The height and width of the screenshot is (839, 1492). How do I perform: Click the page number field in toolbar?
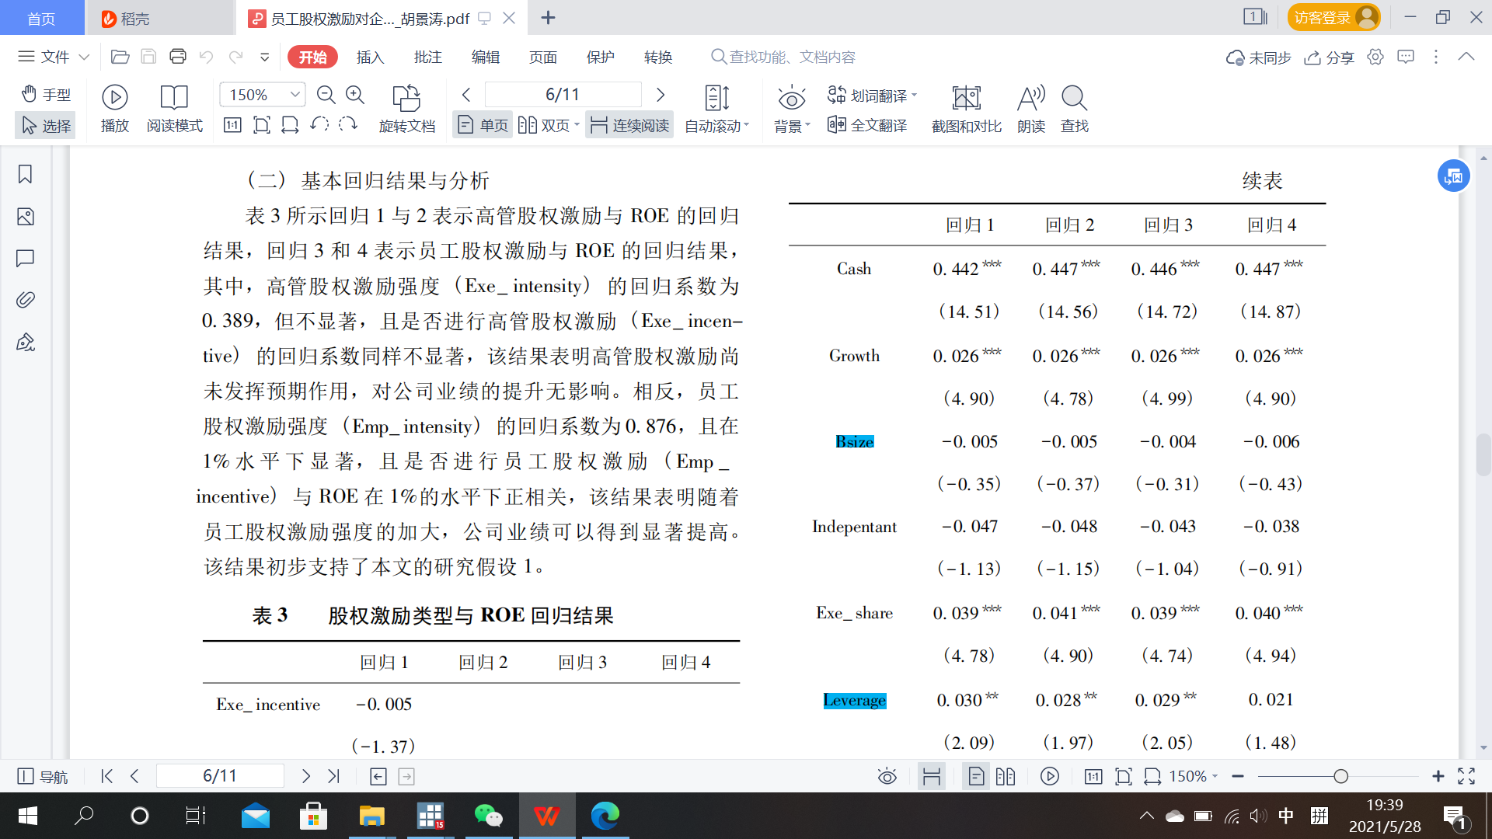[563, 95]
